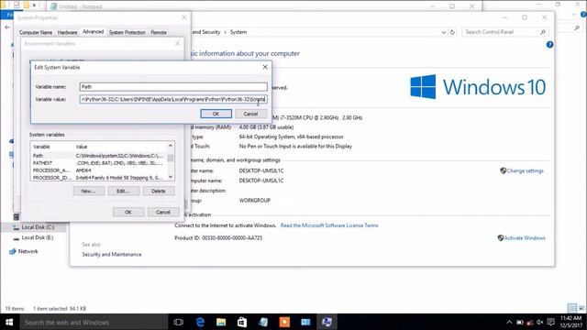587x330 pixels.
Task: Open Security and Maintenance link
Action: tap(112, 255)
